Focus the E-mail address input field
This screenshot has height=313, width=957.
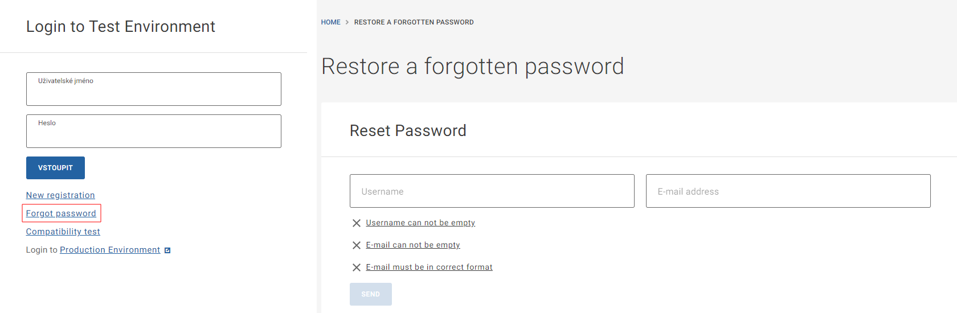[788, 191]
